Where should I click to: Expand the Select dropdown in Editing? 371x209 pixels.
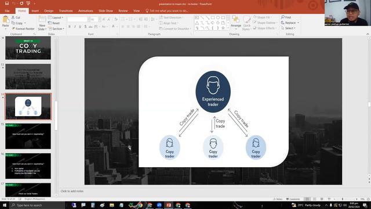(x=288, y=28)
